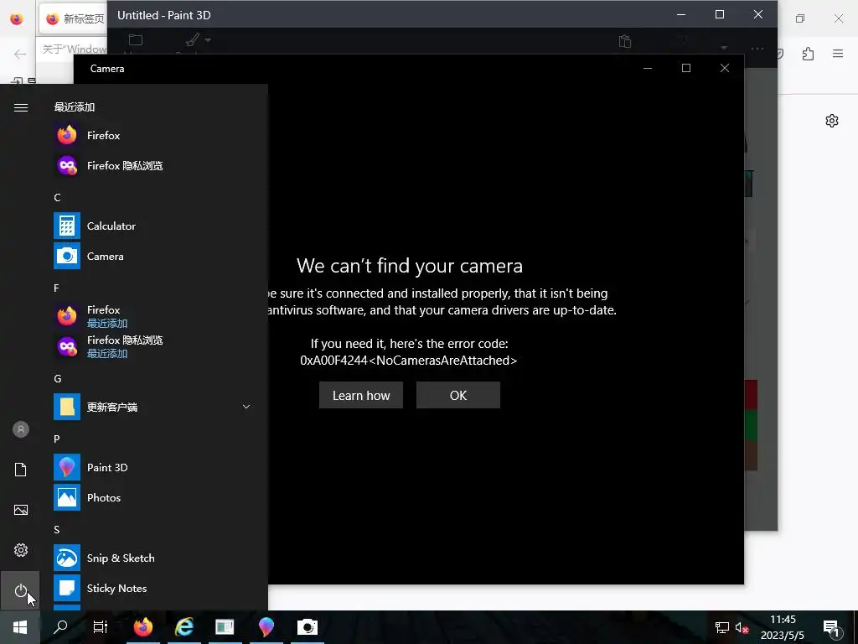Open Firefox settings gear on new tab page
The image size is (858, 644).
click(832, 121)
